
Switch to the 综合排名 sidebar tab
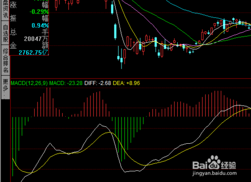(6, 60)
